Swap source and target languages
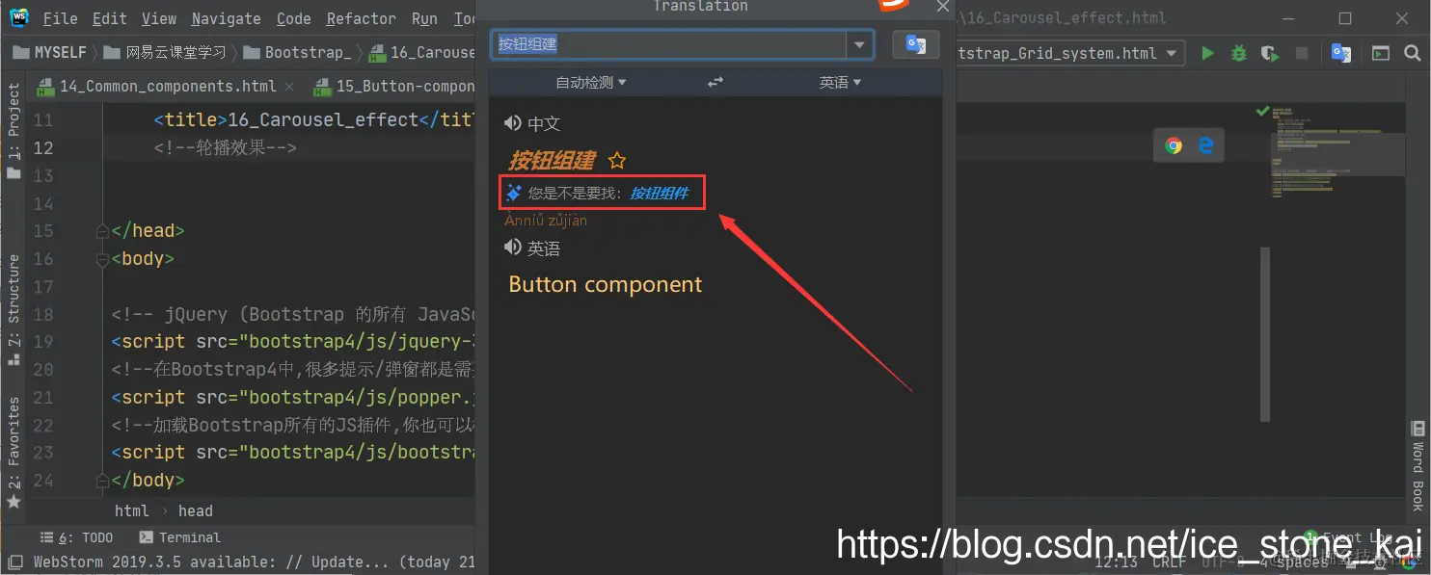Image resolution: width=1431 pixels, height=575 pixels. click(715, 83)
